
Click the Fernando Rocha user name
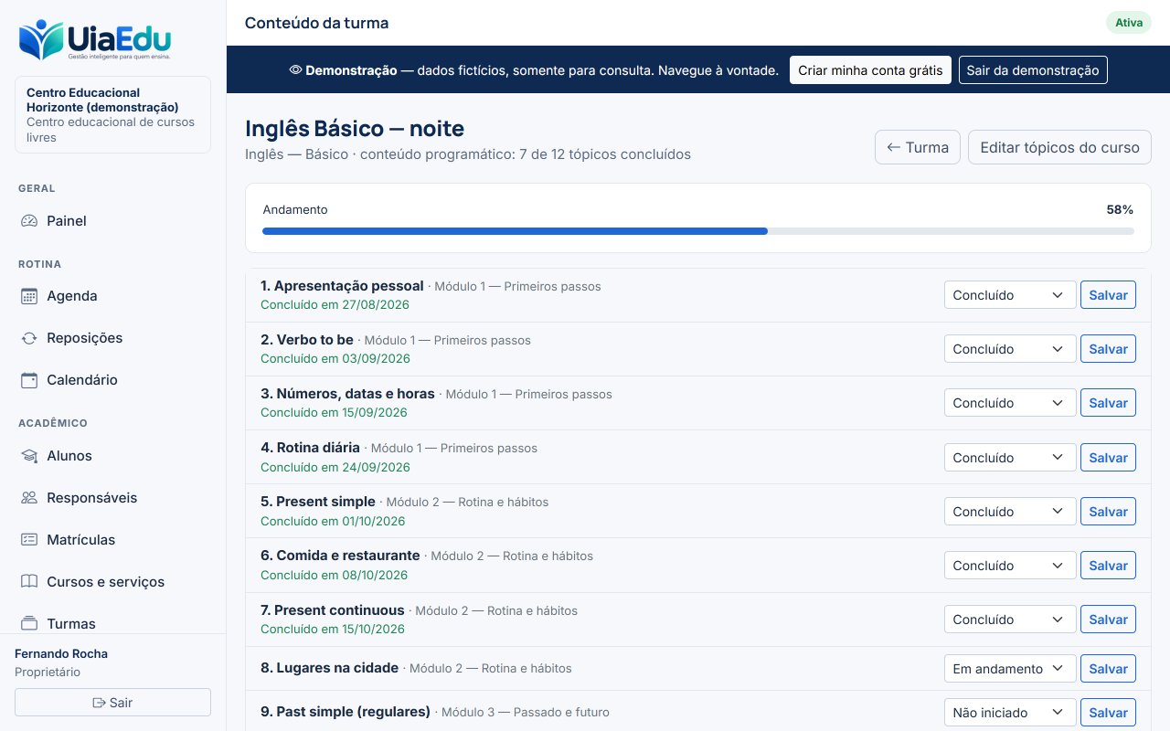pos(61,653)
